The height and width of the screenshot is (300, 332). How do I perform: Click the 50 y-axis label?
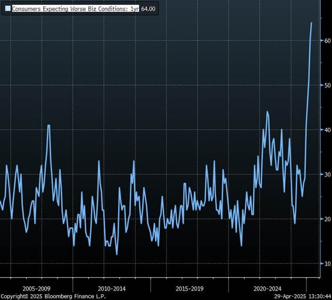pos(328,85)
